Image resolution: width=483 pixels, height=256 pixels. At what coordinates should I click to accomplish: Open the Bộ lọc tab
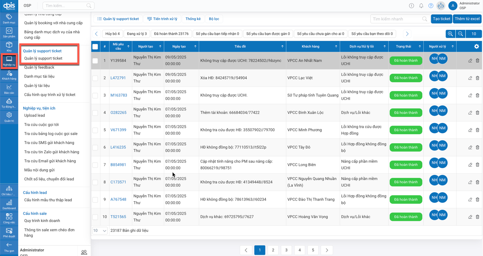click(x=214, y=19)
